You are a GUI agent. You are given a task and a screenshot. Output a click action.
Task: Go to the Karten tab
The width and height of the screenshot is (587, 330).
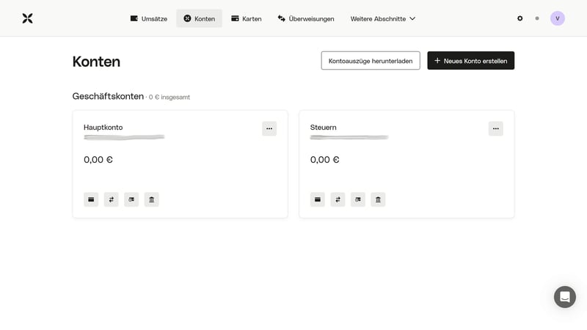(x=247, y=19)
